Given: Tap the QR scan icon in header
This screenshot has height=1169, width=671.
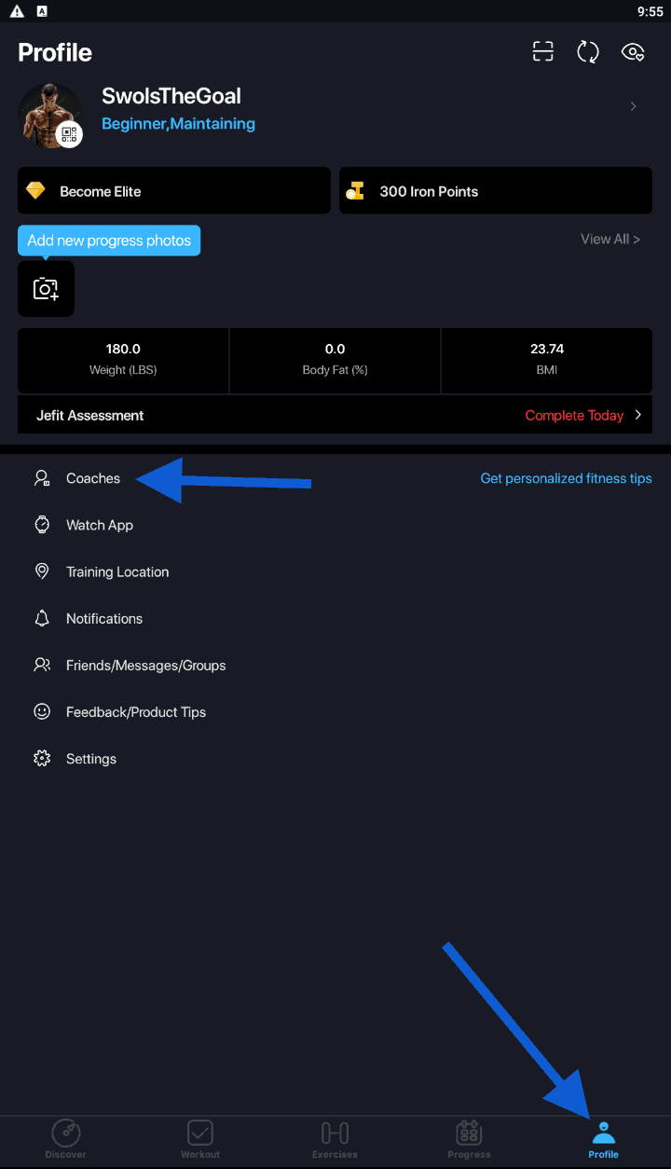Looking at the screenshot, I should pyautogui.click(x=542, y=52).
